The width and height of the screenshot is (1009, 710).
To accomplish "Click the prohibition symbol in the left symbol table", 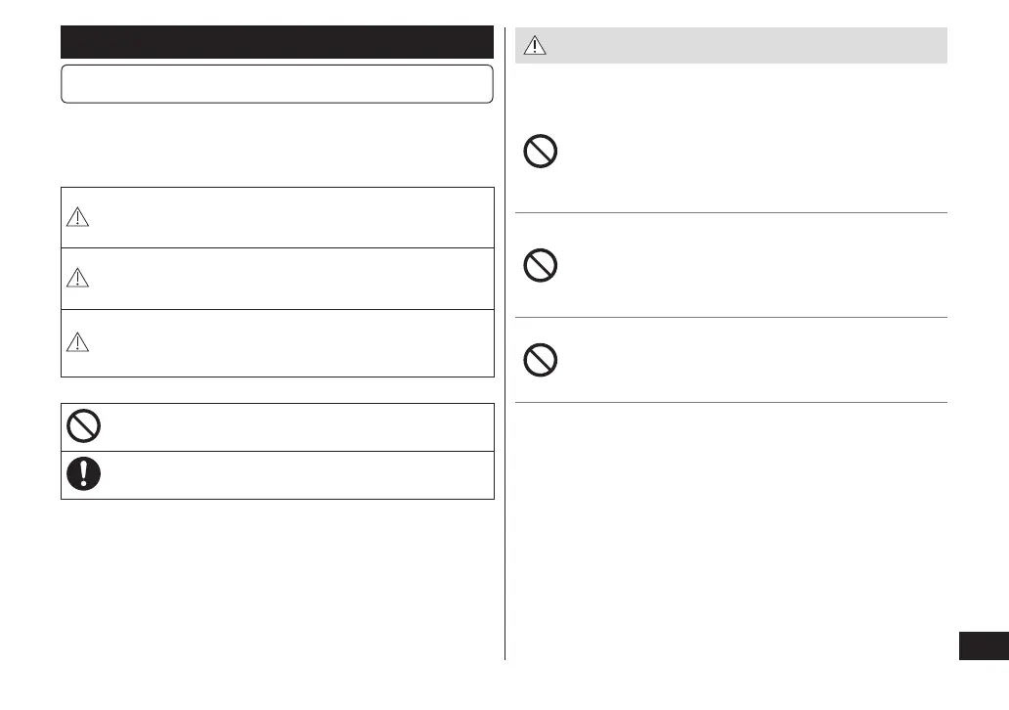I will [83, 426].
